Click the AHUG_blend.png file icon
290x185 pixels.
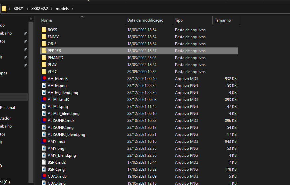[44, 92]
